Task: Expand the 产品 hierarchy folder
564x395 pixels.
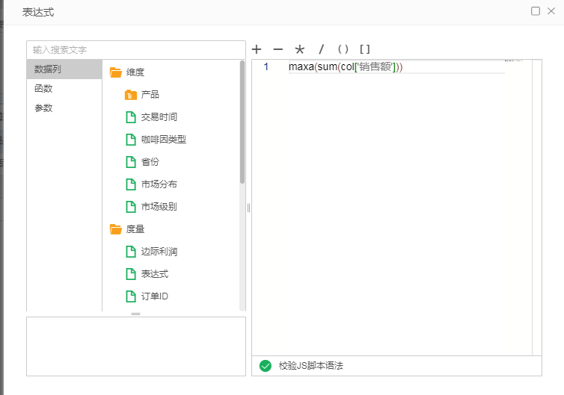Action: 131,95
